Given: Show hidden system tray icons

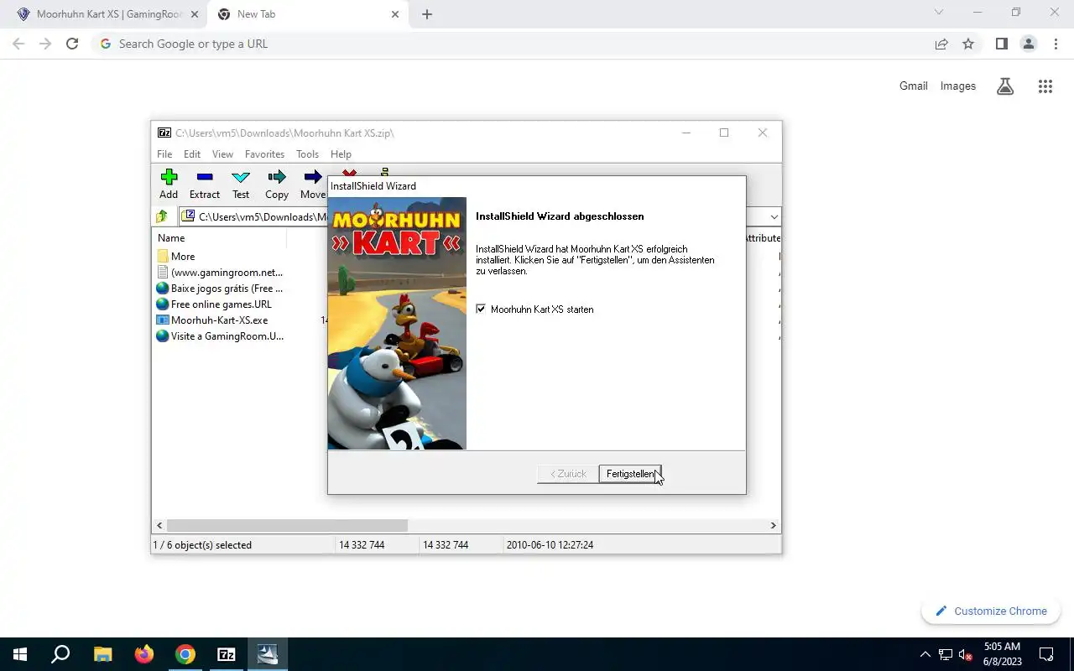Looking at the screenshot, I should [x=925, y=654].
